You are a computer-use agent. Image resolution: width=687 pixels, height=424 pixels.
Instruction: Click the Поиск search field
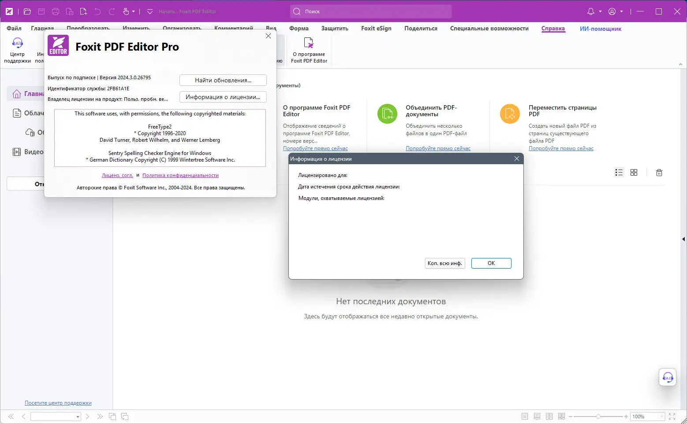point(371,11)
